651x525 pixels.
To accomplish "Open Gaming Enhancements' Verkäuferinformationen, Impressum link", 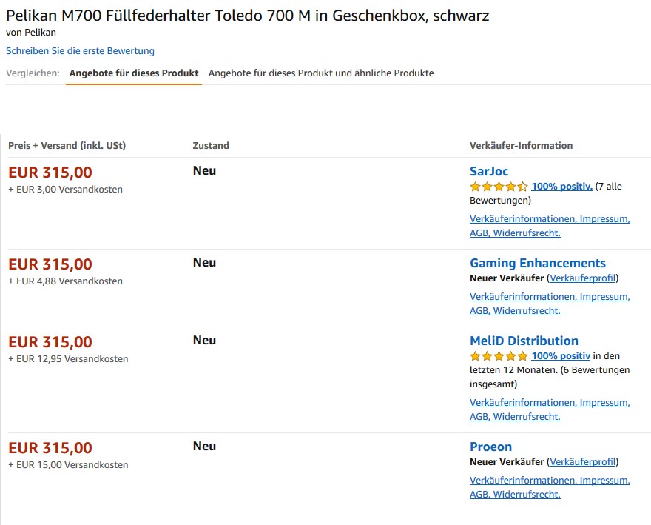I will click(x=550, y=304).
